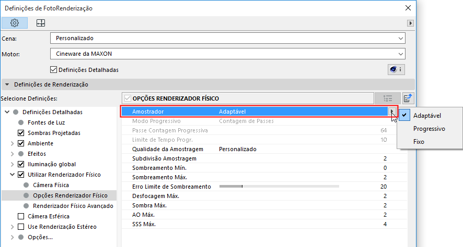Adjust Erro Limite de Sombreamento slider
Image resolution: width=463 pixels, height=247 pixels.
(x=279, y=187)
